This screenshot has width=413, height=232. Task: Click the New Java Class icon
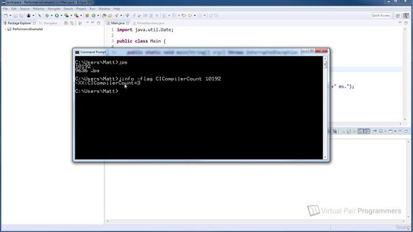(x=93, y=15)
